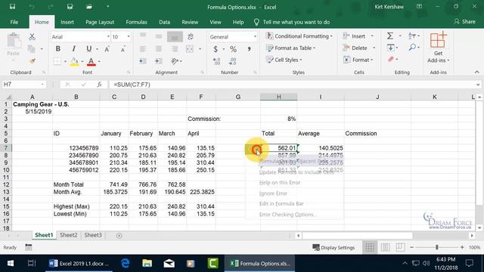Click the Clear eraser icon
This screenshot has width=484, height=272.
(x=391, y=59)
